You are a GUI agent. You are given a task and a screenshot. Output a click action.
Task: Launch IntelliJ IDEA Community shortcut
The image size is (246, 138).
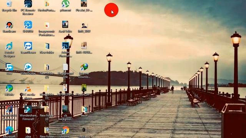click(9, 109)
